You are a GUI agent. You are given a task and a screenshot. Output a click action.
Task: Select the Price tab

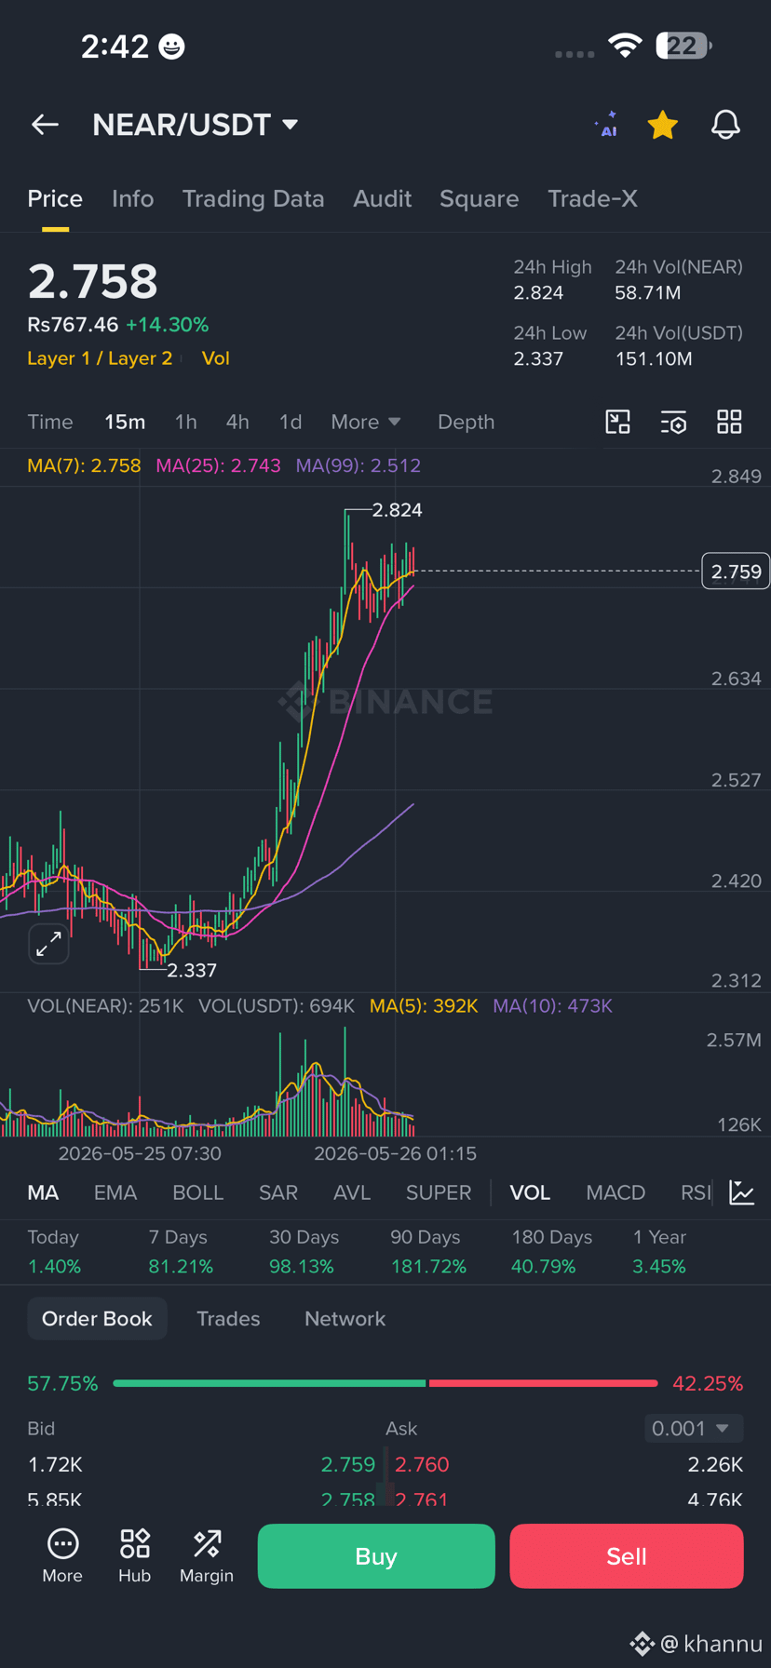[x=55, y=198]
